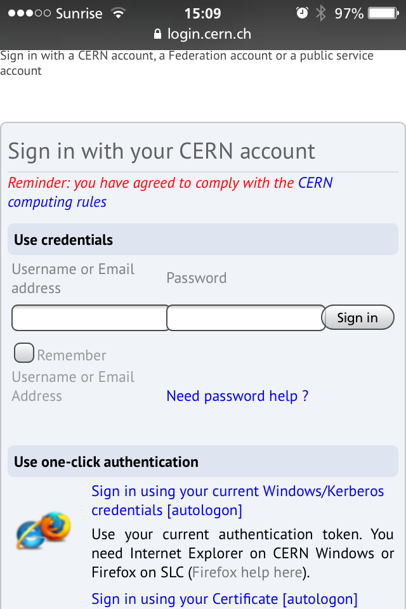Focus the Password input field

coord(246,318)
